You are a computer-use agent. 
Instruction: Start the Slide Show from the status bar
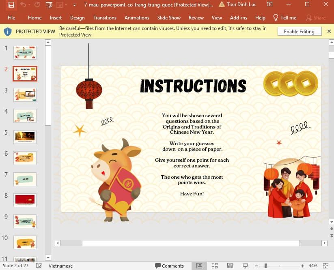(245, 266)
